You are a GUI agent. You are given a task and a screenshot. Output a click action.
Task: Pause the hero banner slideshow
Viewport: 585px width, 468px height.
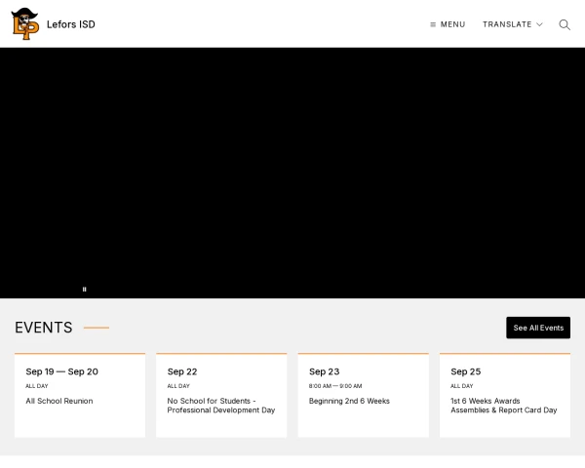85,289
